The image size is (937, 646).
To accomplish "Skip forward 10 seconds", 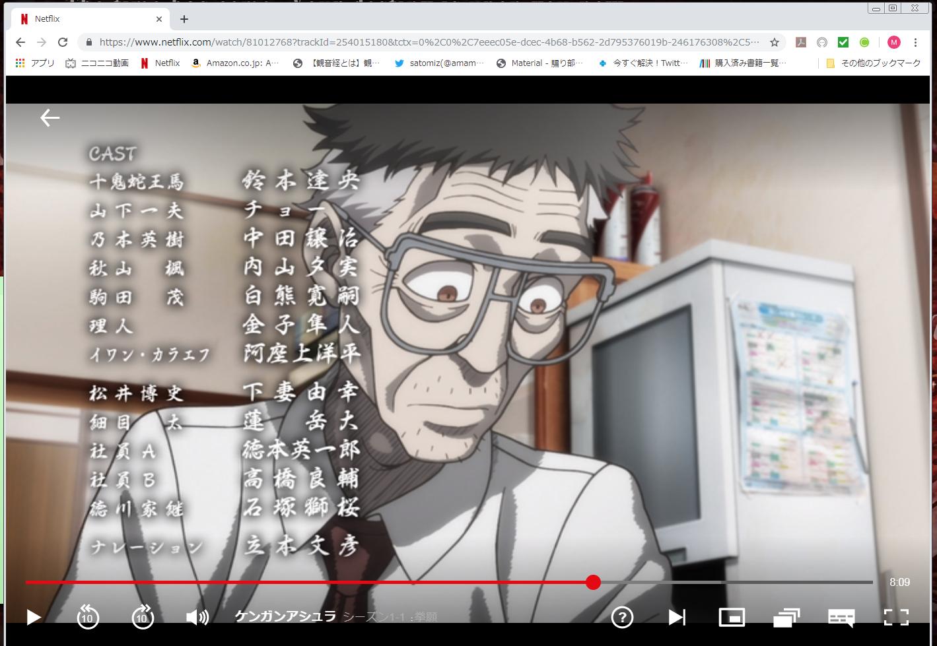I will (143, 617).
